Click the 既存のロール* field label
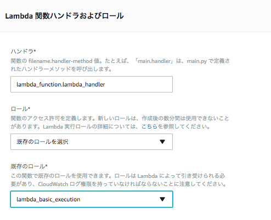This screenshot has width=271, height=220. 29,166
